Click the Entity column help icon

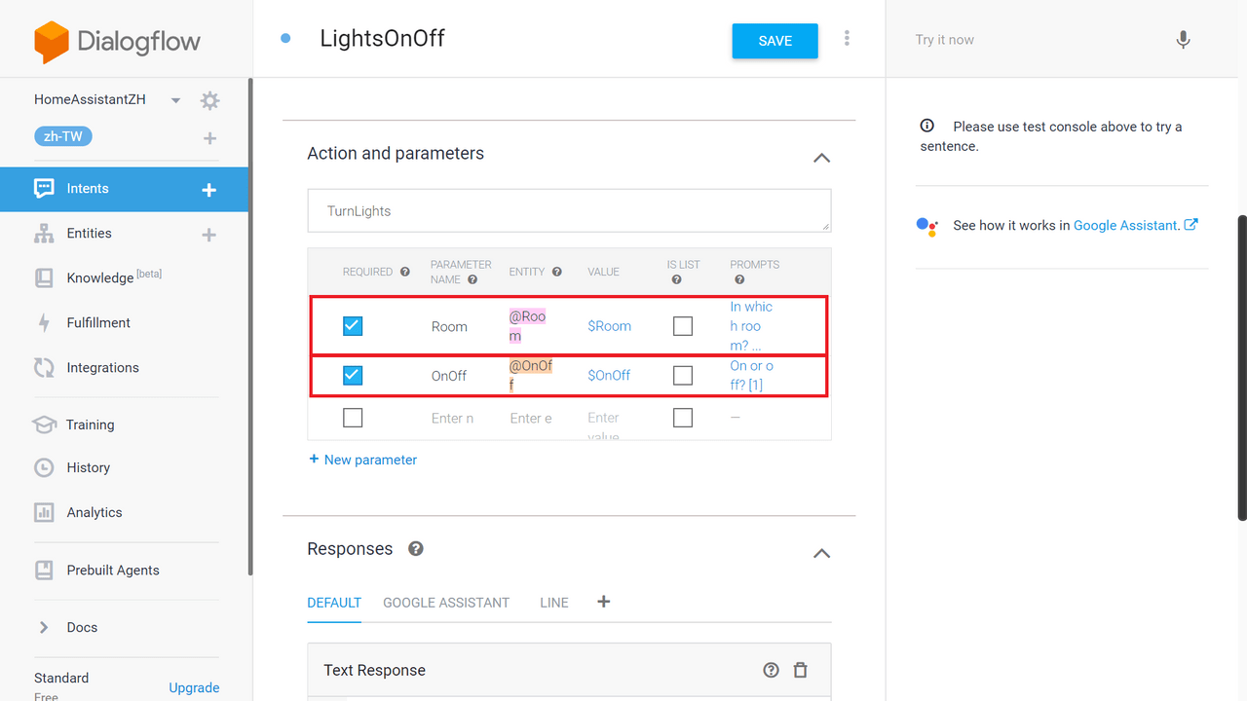point(557,272)
